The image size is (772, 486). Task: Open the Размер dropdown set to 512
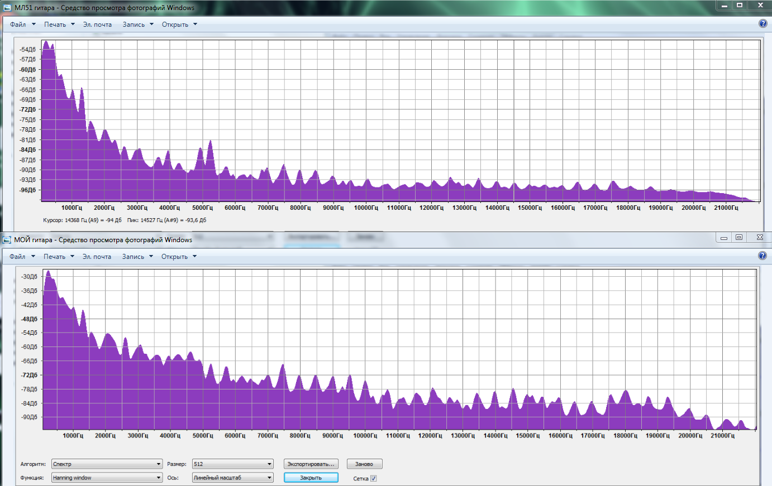pos(233,464)
